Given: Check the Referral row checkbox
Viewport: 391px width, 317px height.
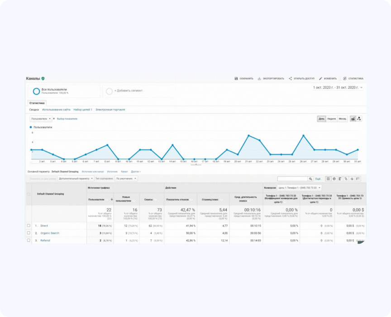Looking at the screenshot, I should (29, 240).
